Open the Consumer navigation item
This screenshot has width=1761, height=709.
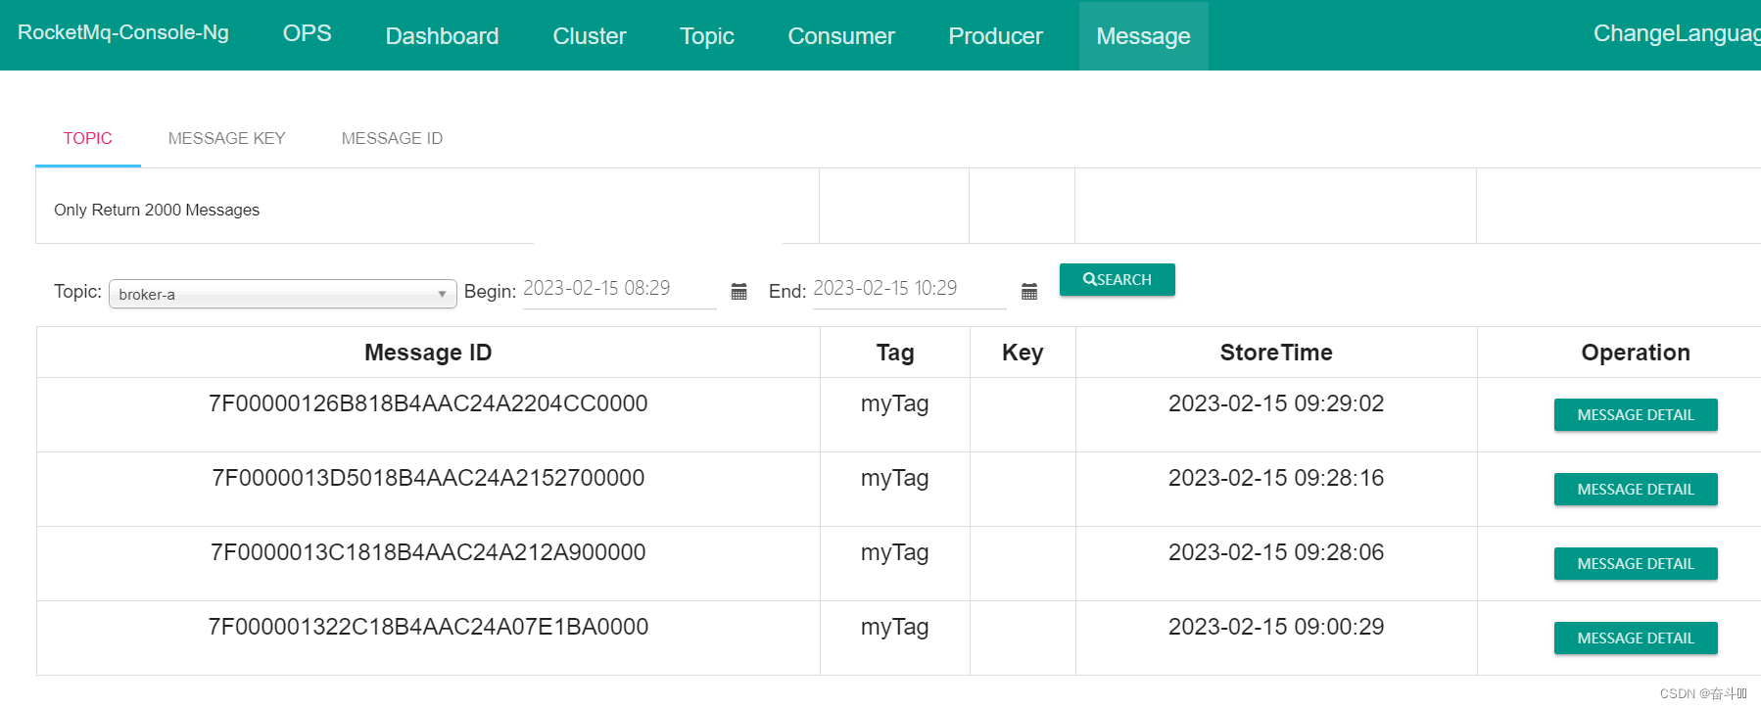[x=841, y=35]
